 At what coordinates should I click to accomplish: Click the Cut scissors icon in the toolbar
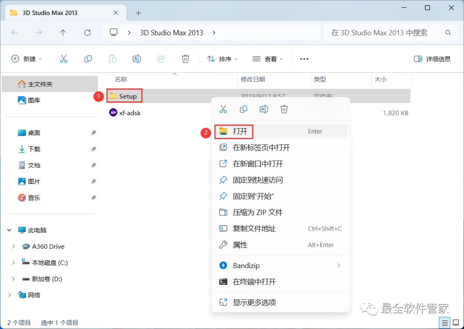(x=64, y=59)
